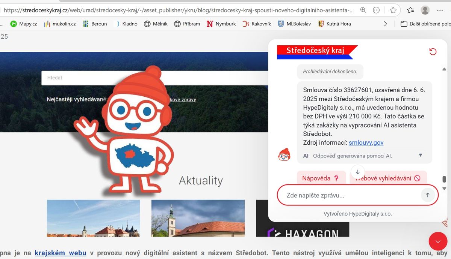The height and width of the screenshot is (259, 451).
Task: Click the Středočeský kraj logo in chat header
Action: 317,52
